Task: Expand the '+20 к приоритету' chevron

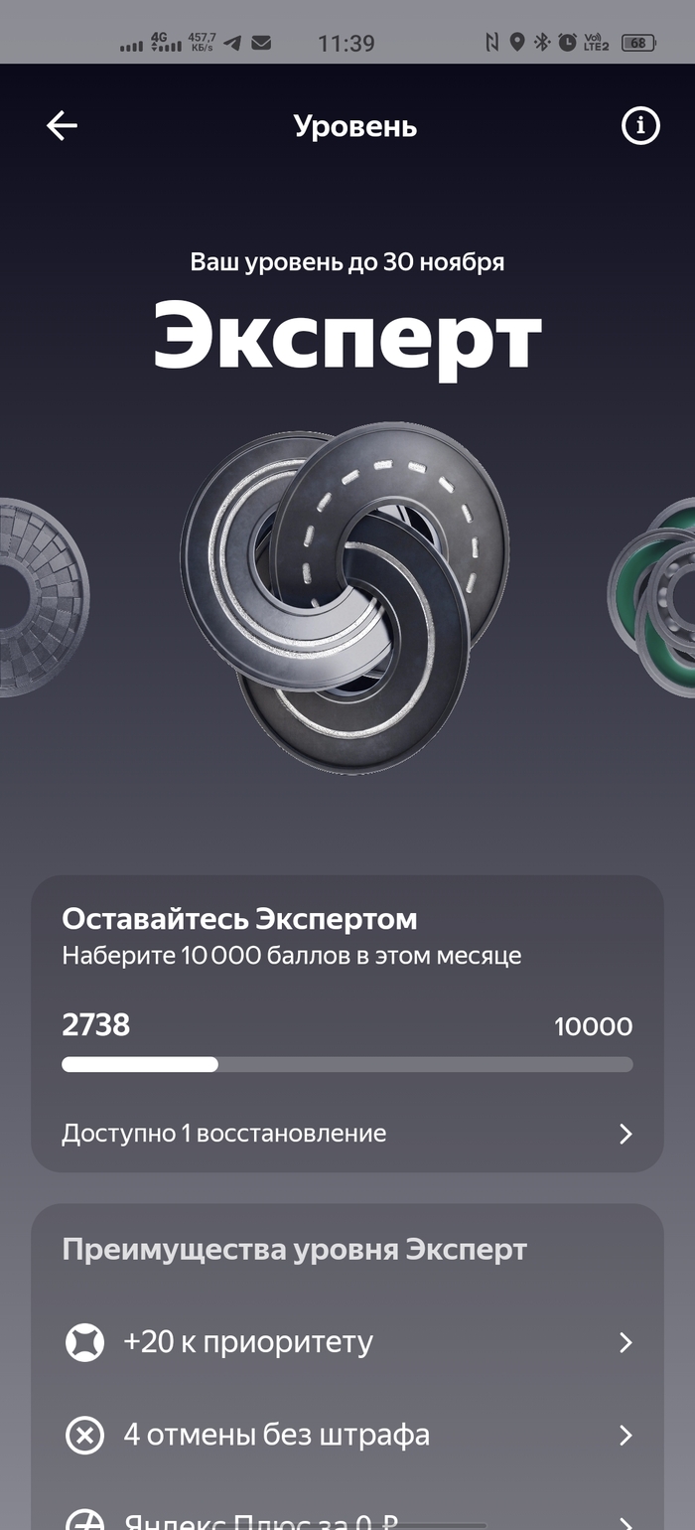Action: coord(625,1342)
